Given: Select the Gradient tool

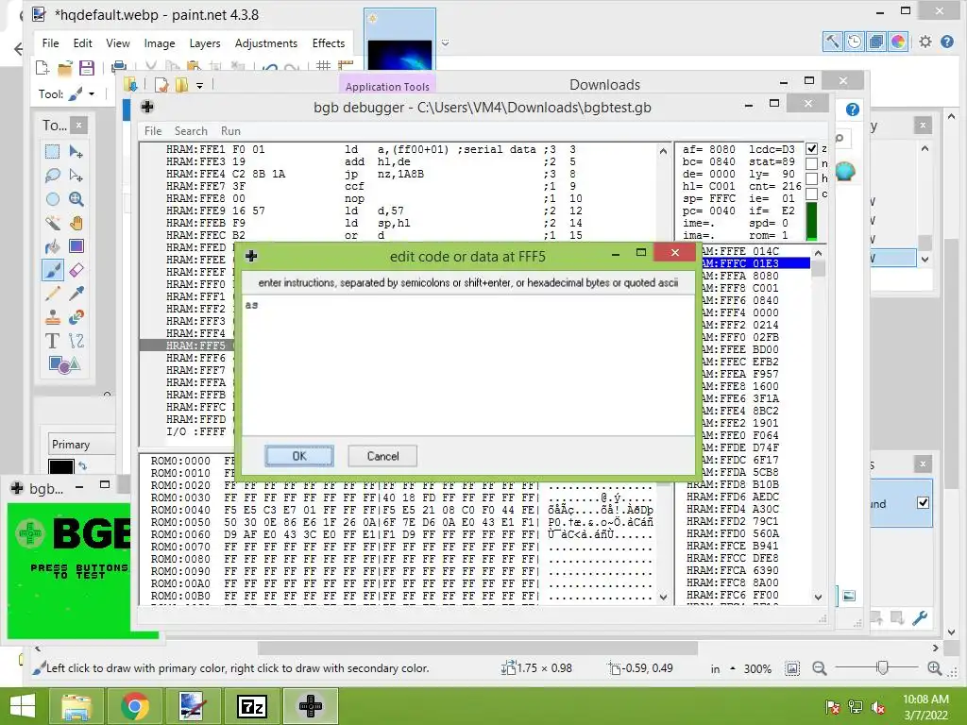Looking at the screenshot, I should click(76, 246).
